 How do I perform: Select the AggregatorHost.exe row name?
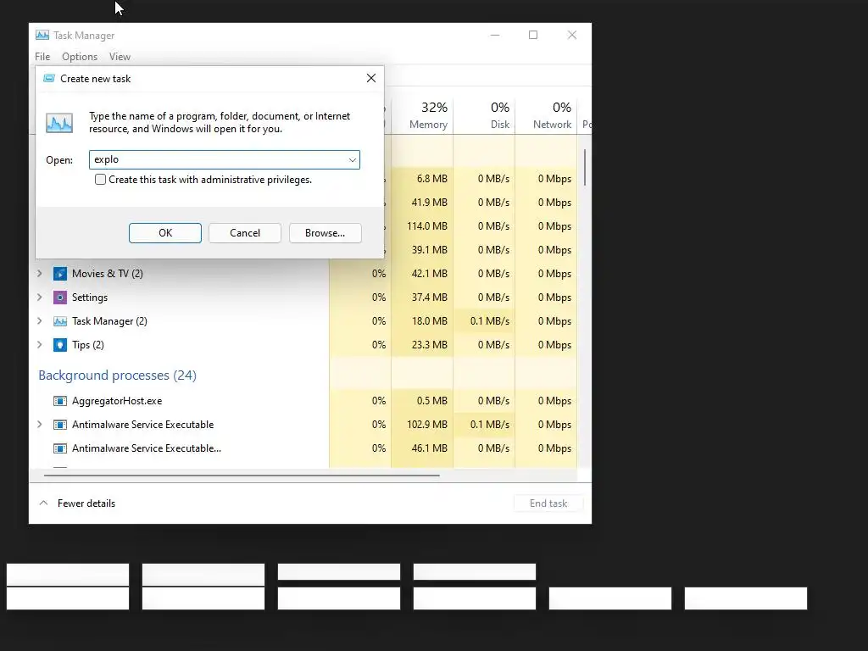point(117,401)
